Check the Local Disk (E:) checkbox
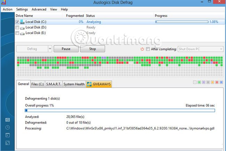Screen dimensions: 226x151 click(17, 33)
